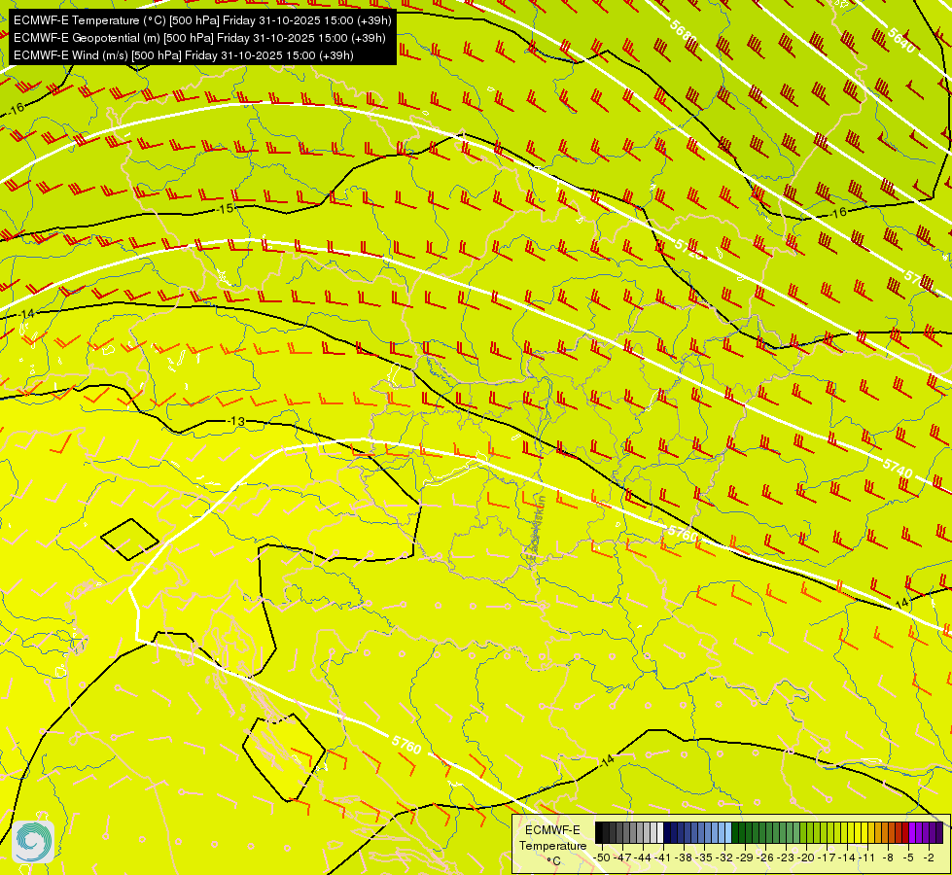Click the -5 value on the legend
Screen dimensions: 952x875
(x=909, y=857)
